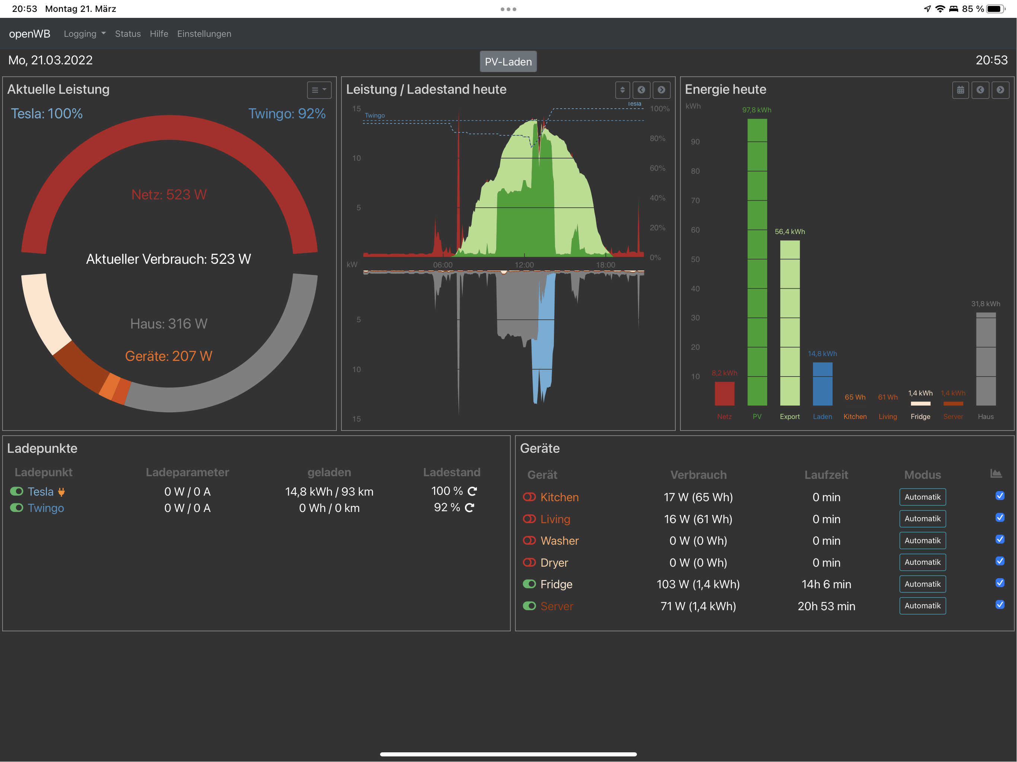1017x762 pixels.
Task: Click the chart icon in Geräte header
Action: (996, 473)
